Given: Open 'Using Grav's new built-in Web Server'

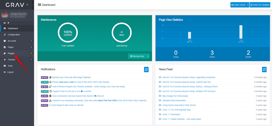Looking at the screenshot, I should (179, 105).
